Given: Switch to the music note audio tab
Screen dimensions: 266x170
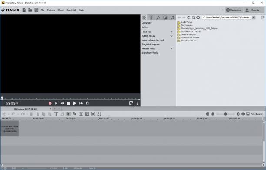Looking at the screenshot, I should tap(173, 17).
